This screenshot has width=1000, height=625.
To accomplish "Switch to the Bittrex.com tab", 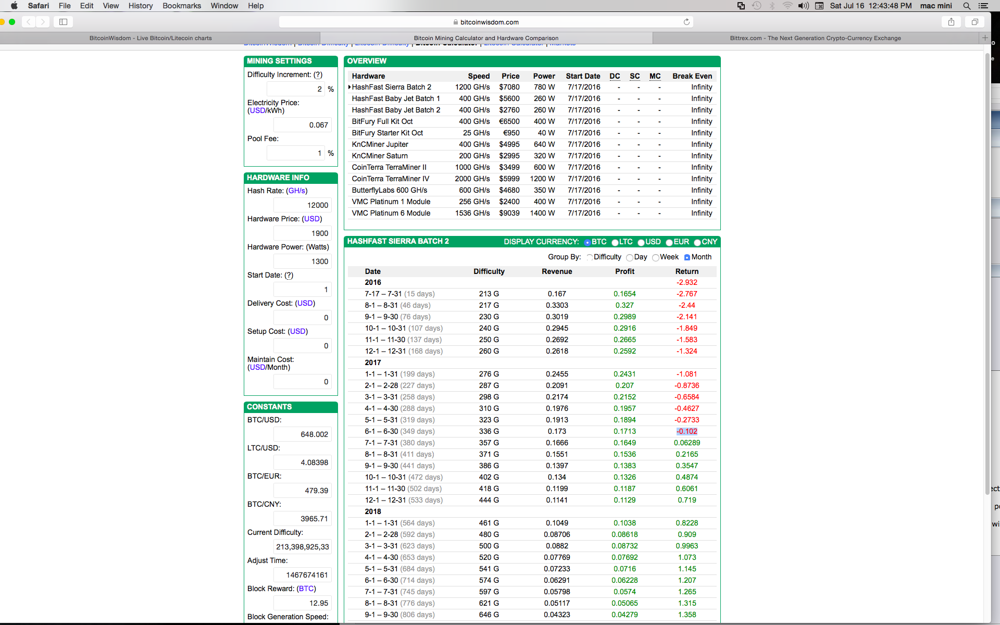I will tap(815, 38).
